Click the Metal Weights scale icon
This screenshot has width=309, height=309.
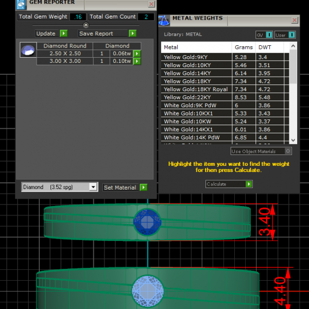point(164,21)
